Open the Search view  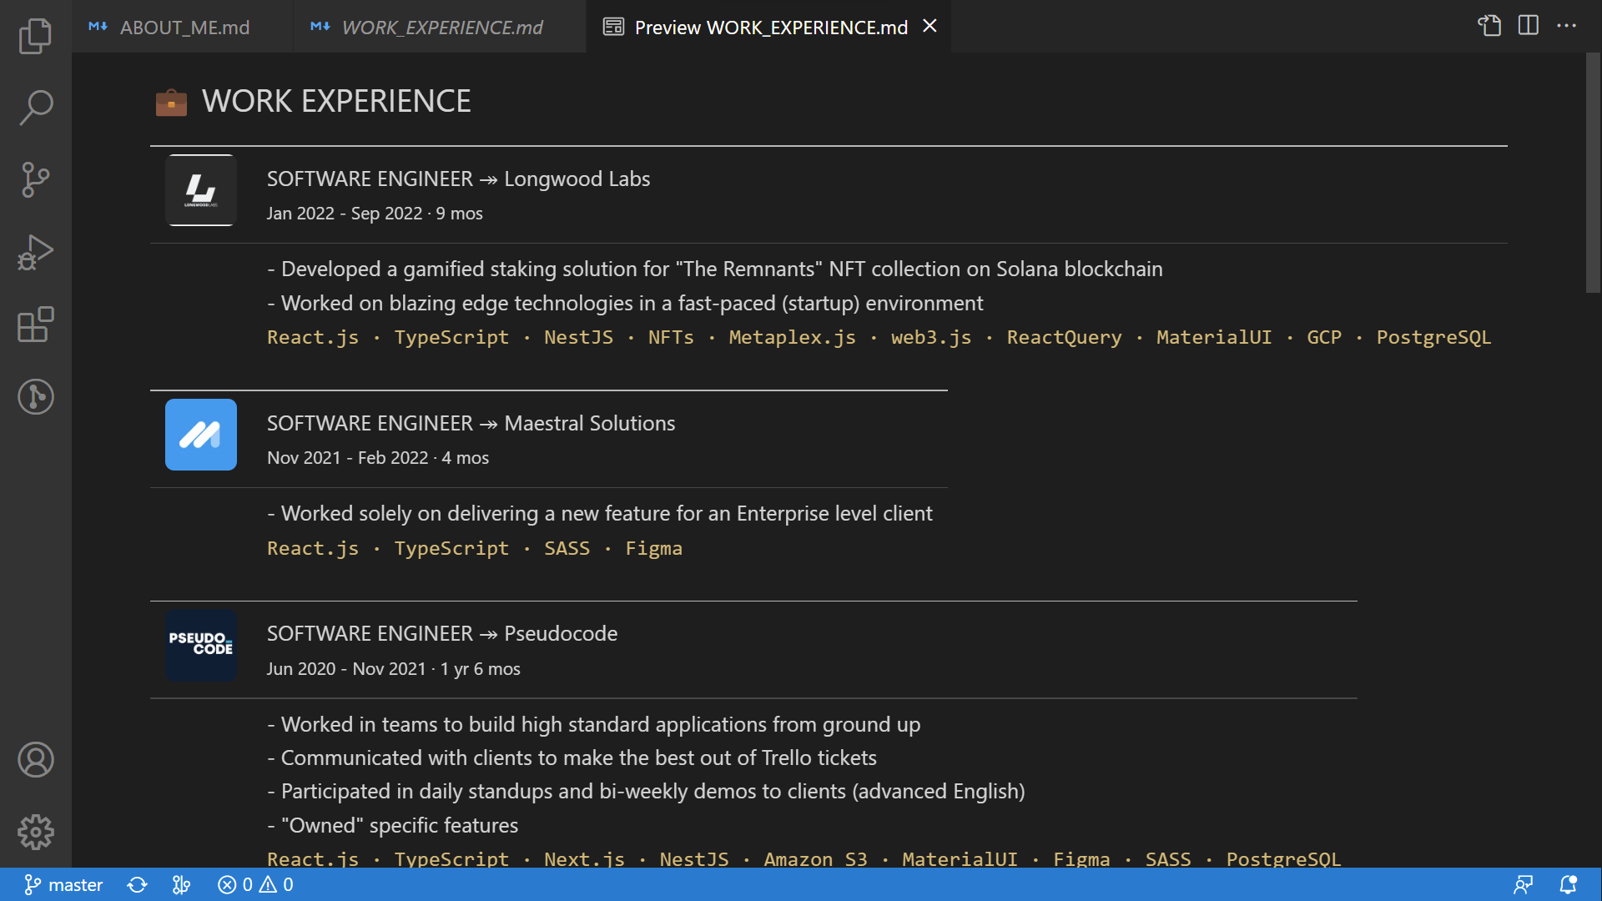tap(35, 108)
